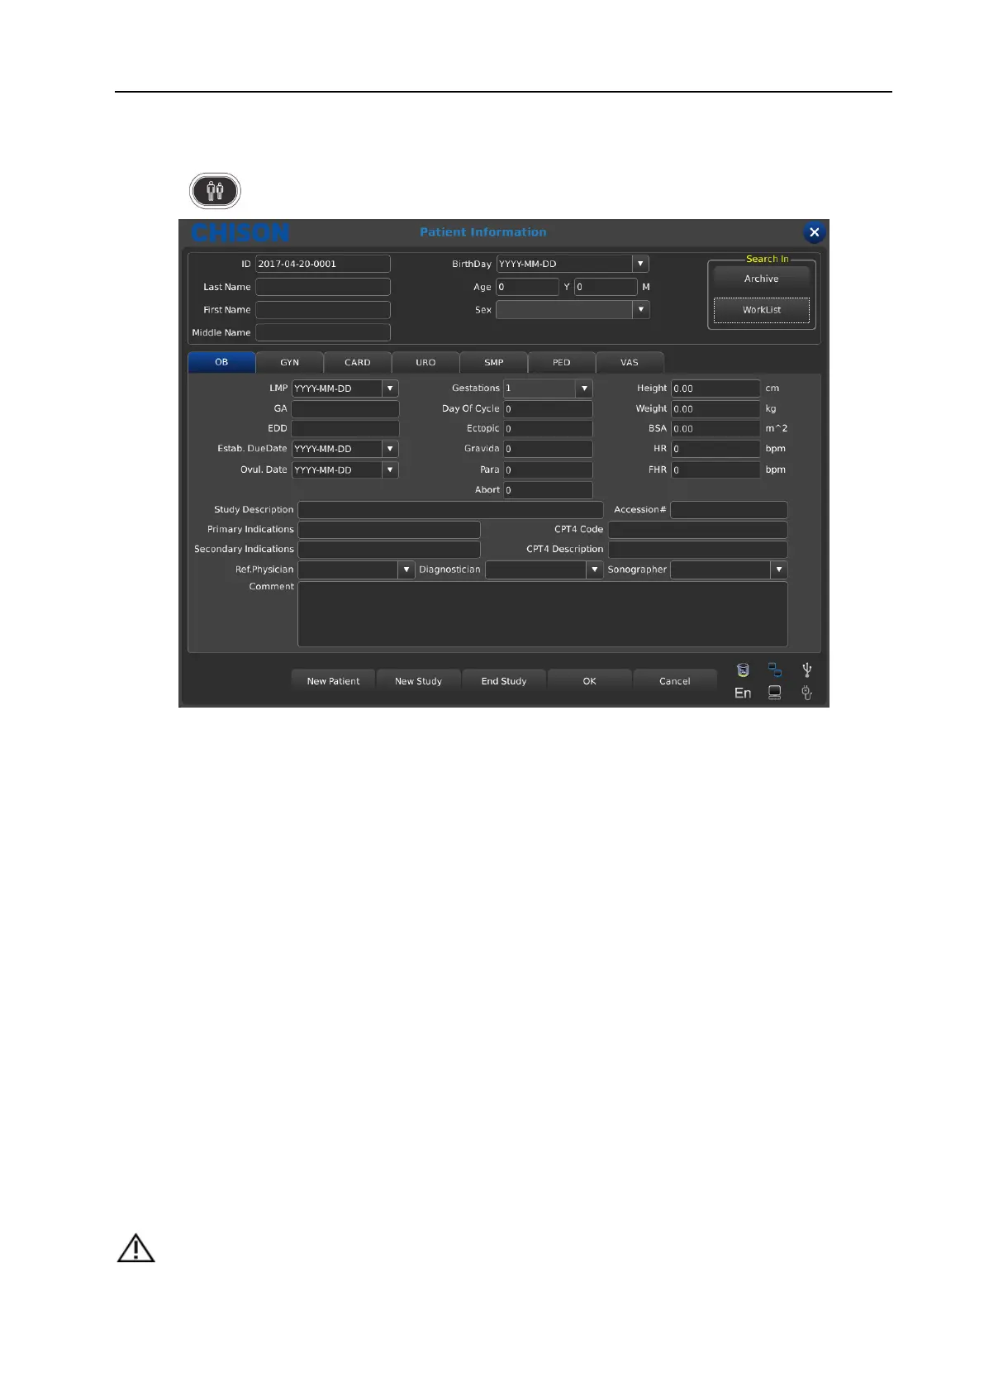The image size is (984, 1392).
Task: Click the OK button
Action: (x=589, y=681)
